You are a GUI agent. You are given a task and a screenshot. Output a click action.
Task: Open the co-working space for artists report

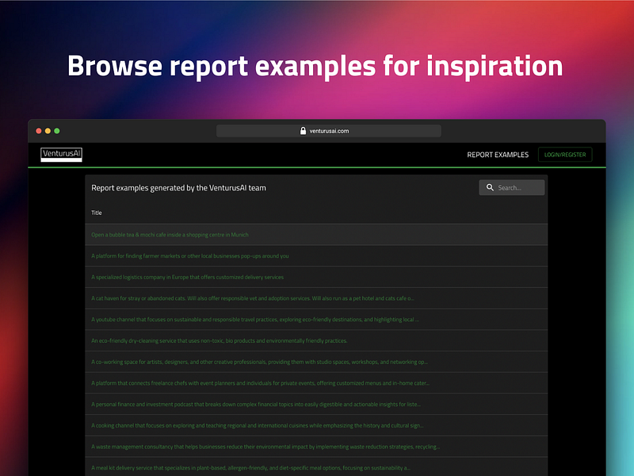(259, 362)
